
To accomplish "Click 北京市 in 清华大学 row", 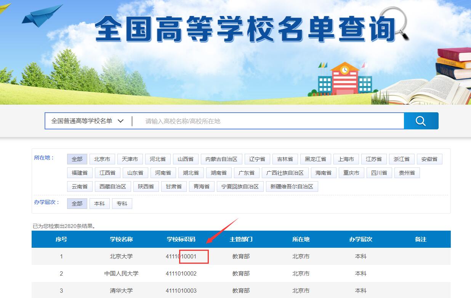I will coord(301,291).
